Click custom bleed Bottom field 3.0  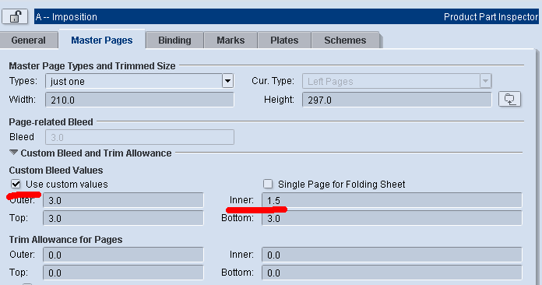coord(392,218)
